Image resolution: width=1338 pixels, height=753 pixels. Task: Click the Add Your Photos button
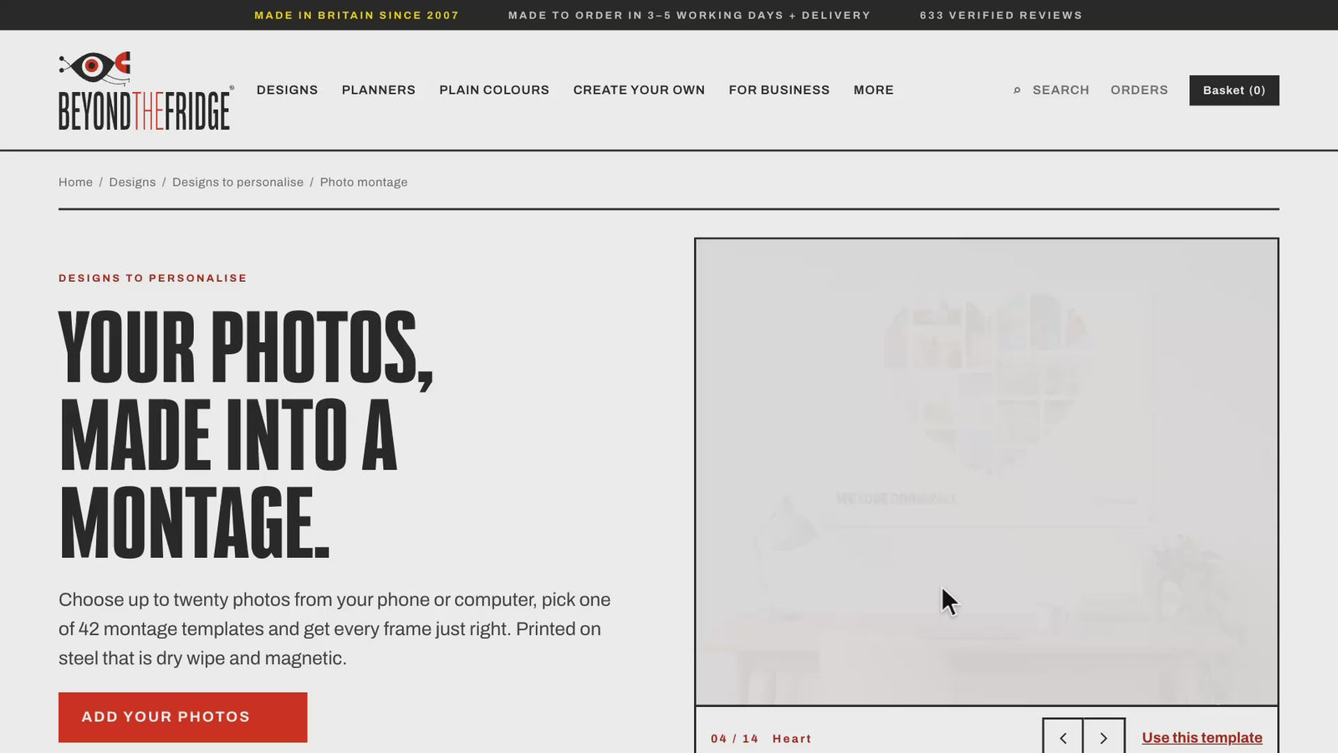(182, 717)
